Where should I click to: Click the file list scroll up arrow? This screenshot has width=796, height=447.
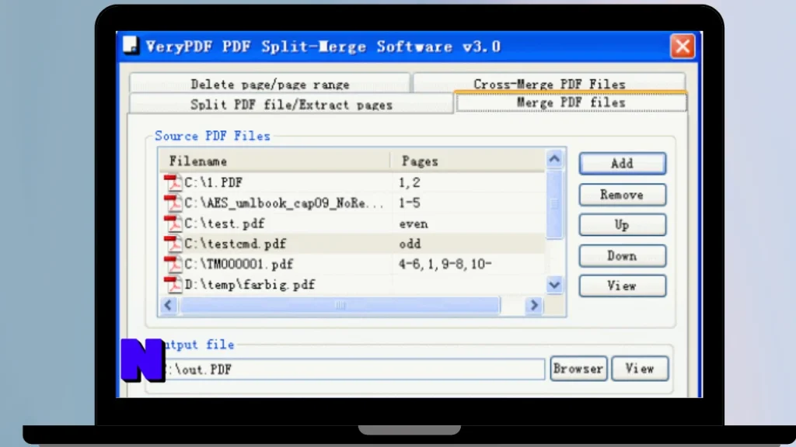[554, 160]
